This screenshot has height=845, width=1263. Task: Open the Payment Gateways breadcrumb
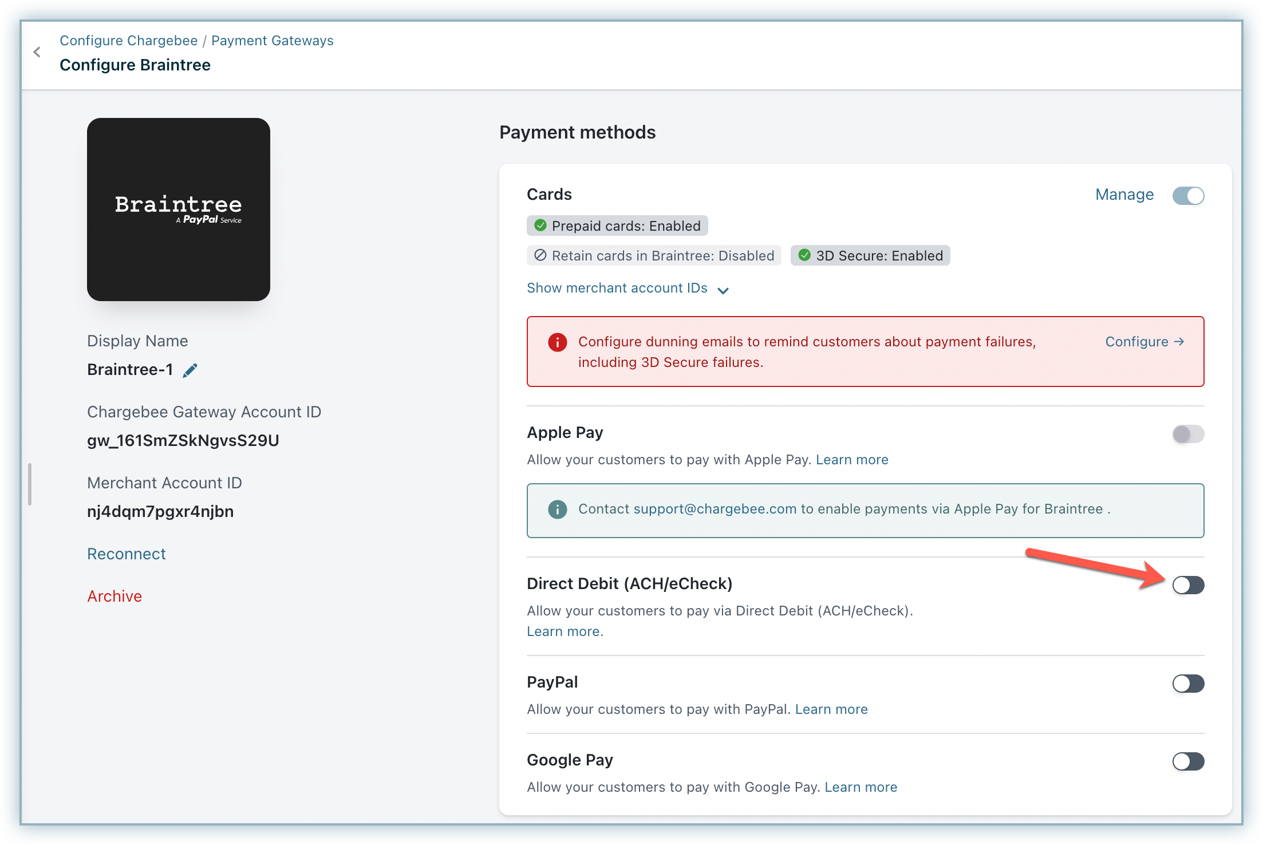point(272,41)
